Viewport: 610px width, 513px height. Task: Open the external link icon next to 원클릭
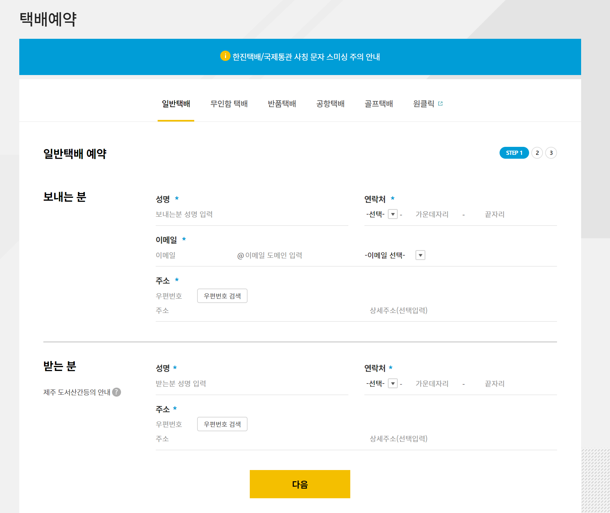click(440, 104)
